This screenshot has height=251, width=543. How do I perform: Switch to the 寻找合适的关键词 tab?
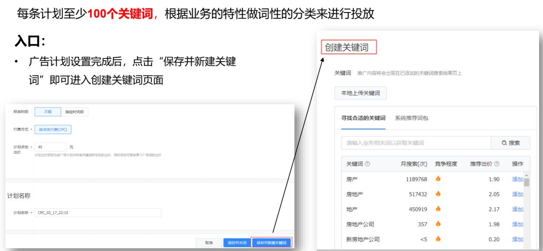click(363, 118)
